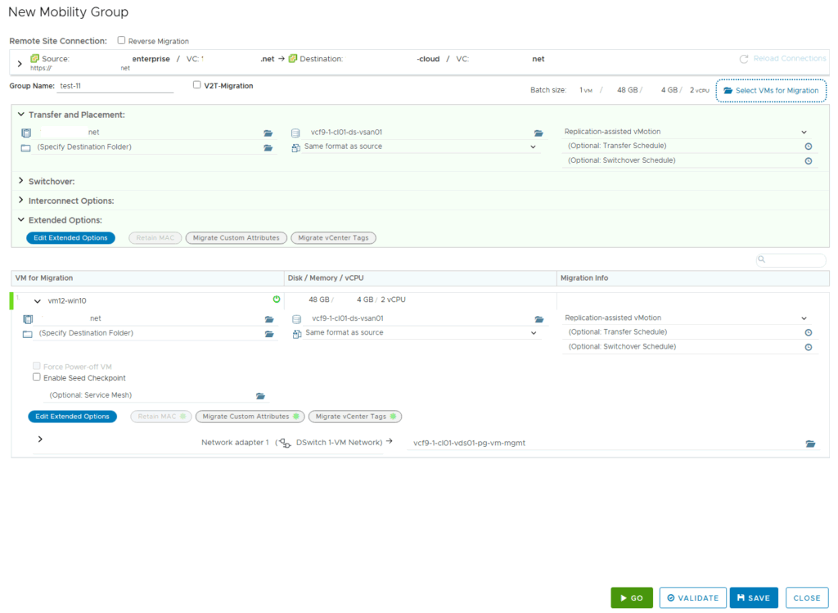
Task: Expand Network adapter 1 row
Action: [x=39, y=439]
